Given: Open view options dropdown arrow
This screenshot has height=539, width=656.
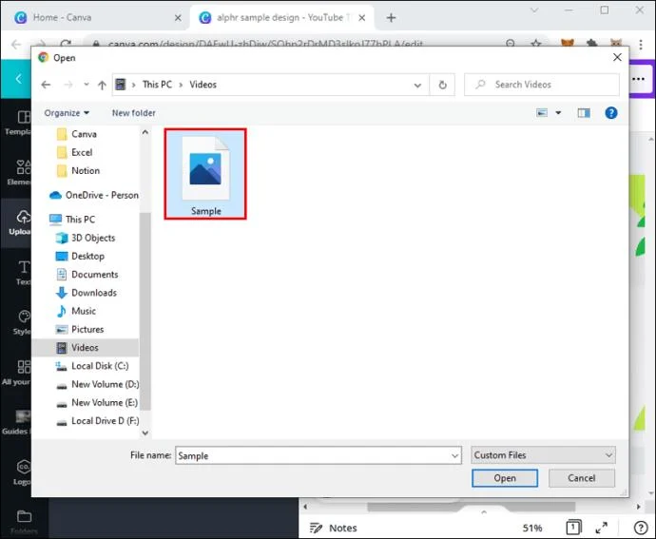Looking at the screenshot, I should (558, 112).
